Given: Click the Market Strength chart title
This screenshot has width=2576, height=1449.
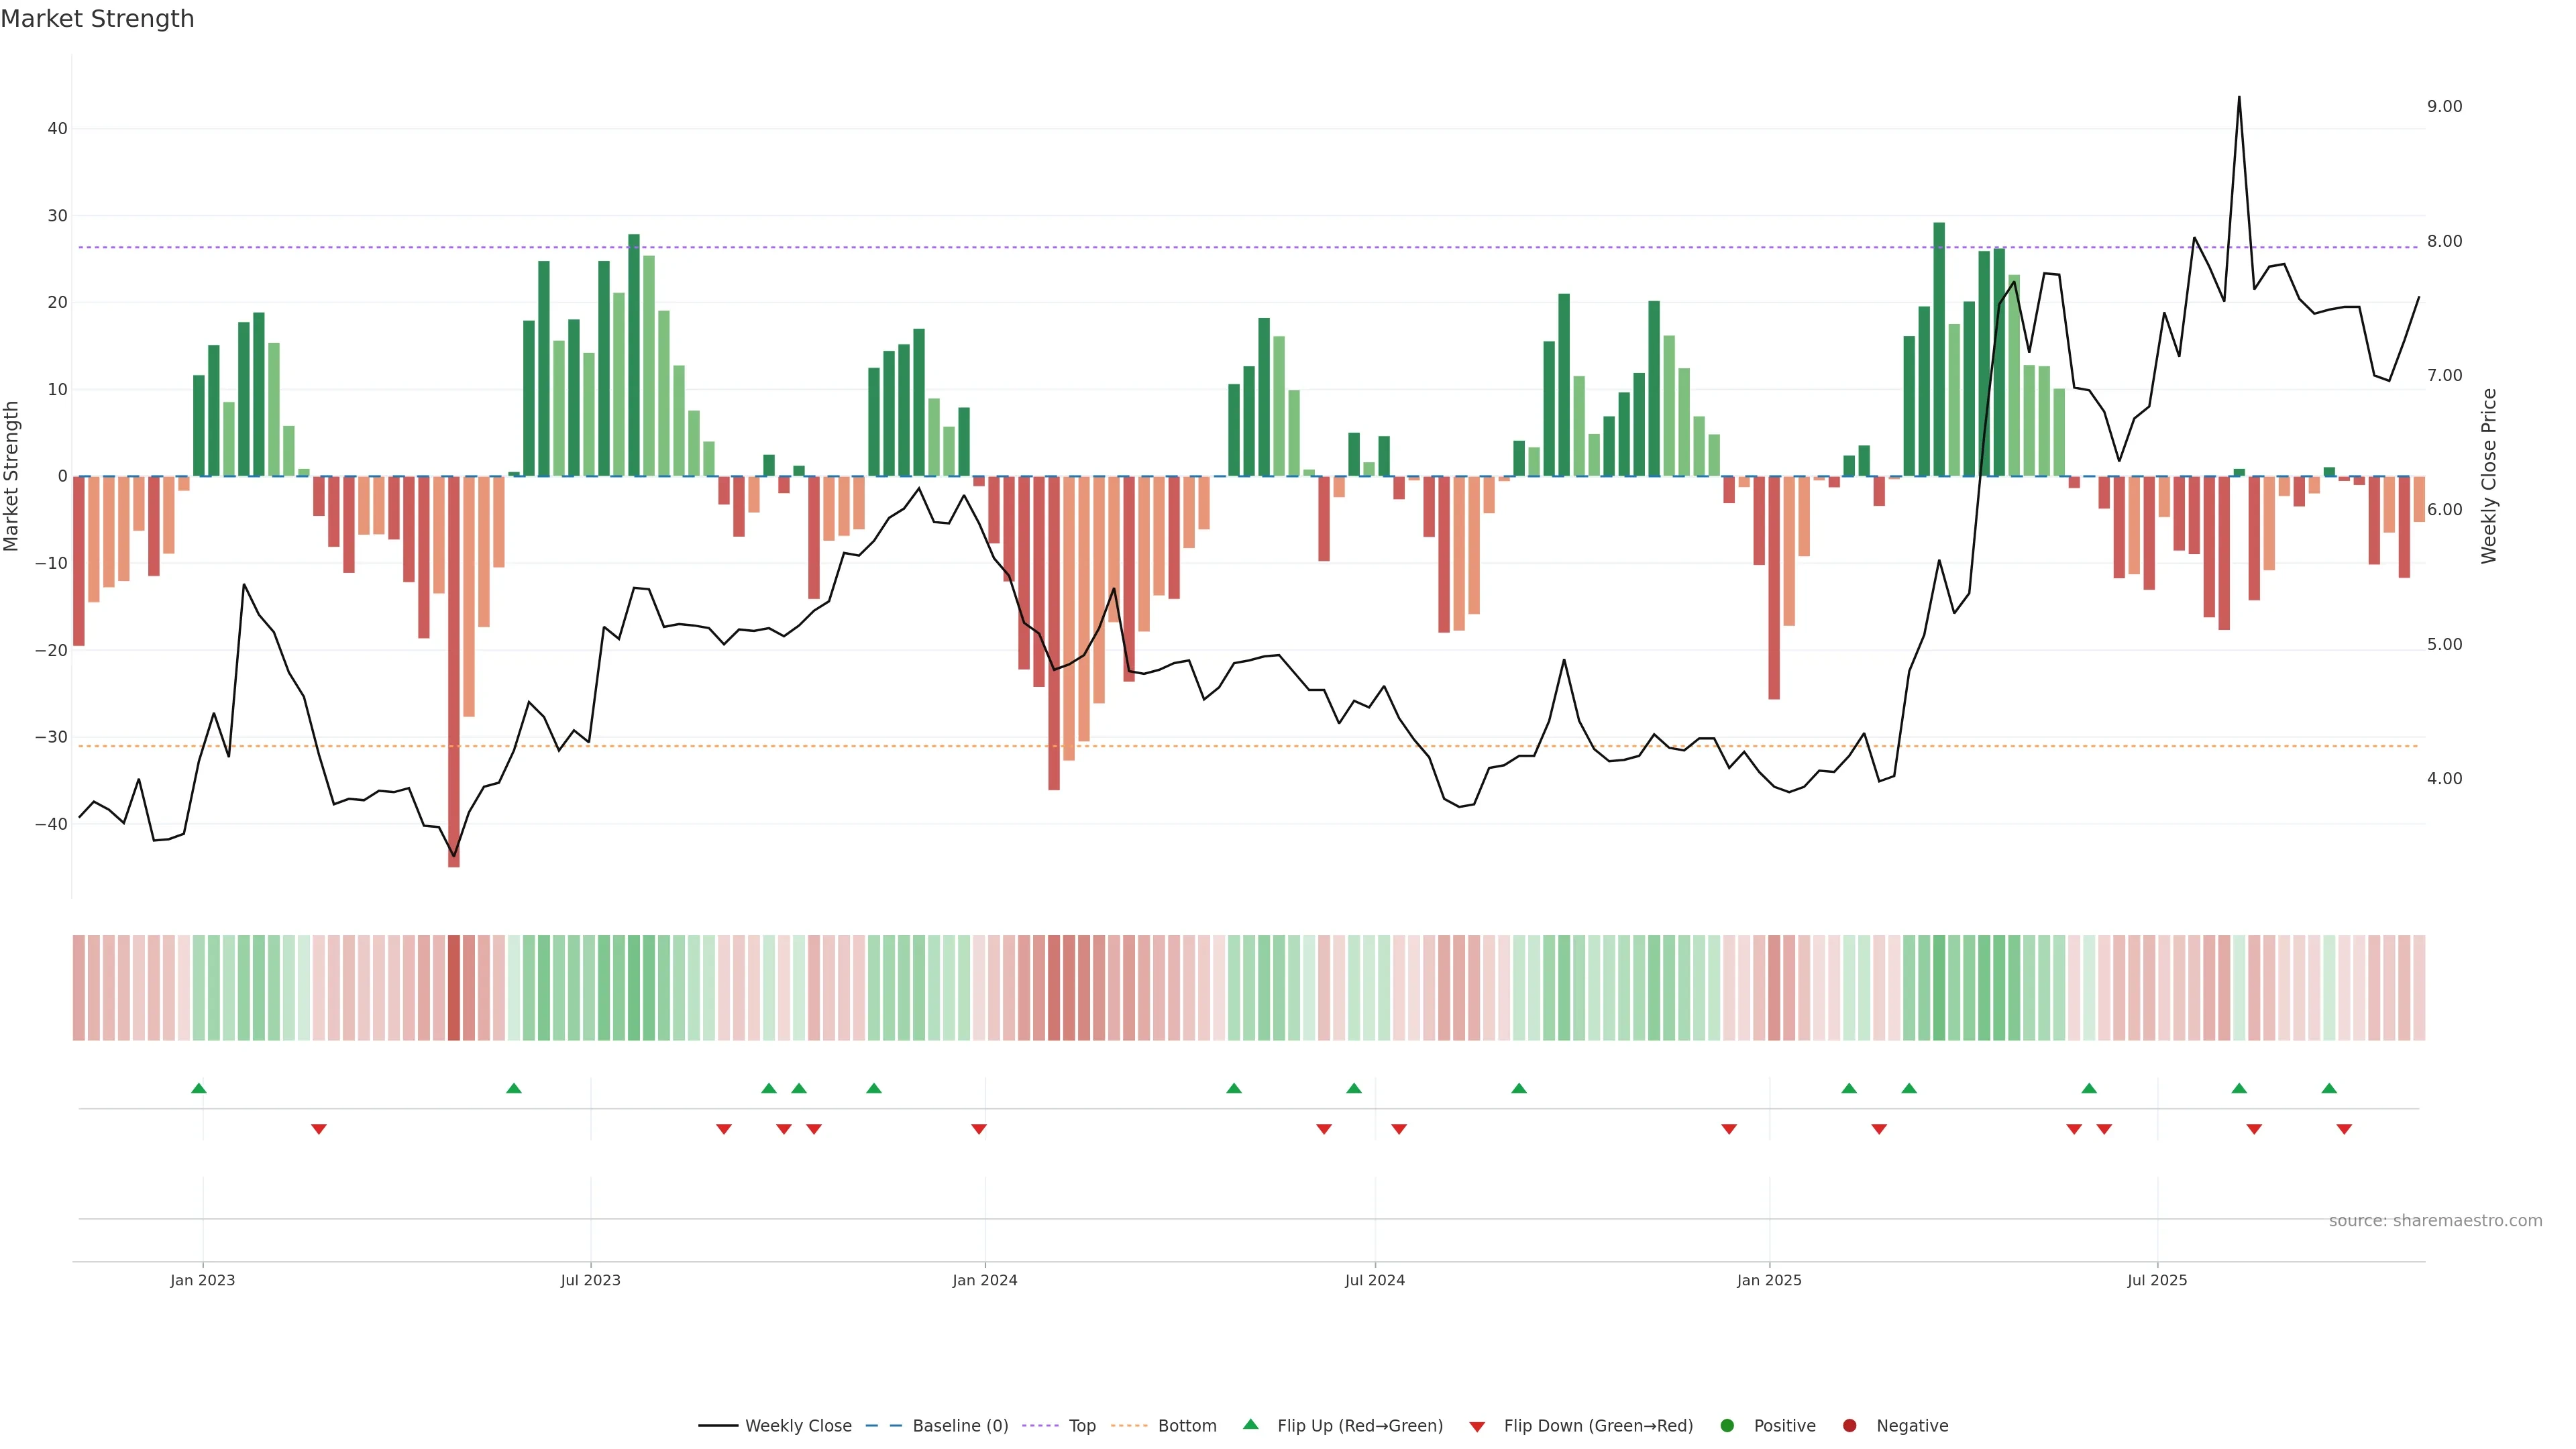Looking at the screenshot, I should 97,19.
